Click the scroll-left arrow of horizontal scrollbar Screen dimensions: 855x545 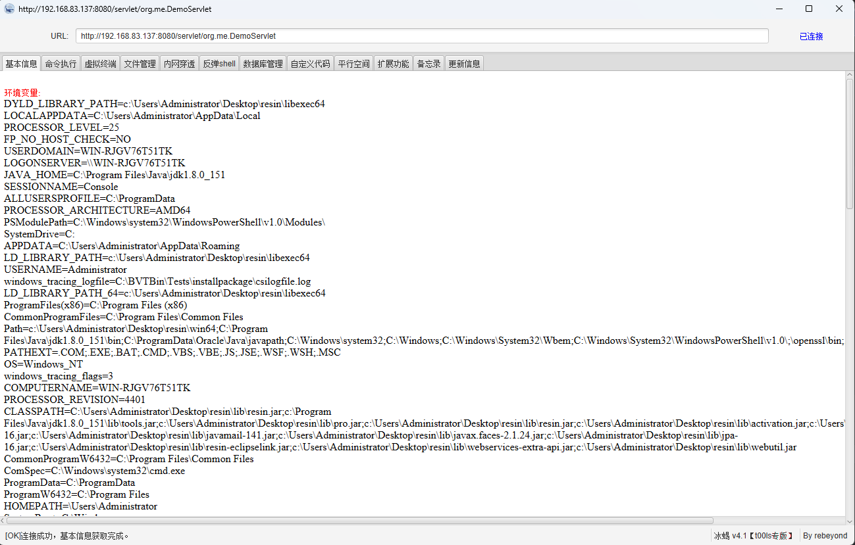click(5, 521)
